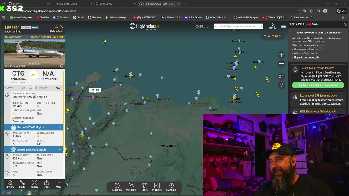
Task: Zoom out on the map
Action: pos(281,63)
